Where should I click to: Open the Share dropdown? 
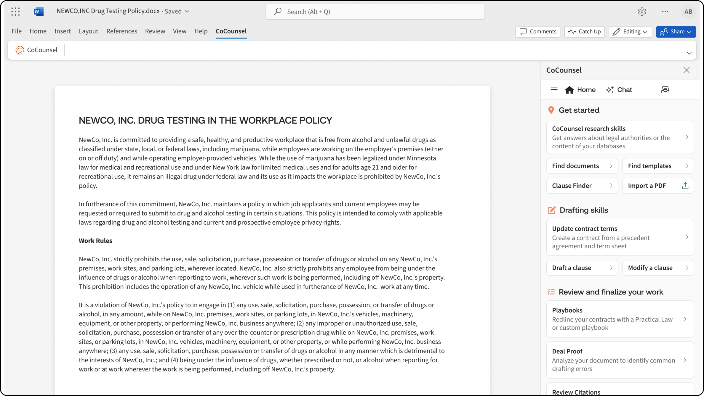click(676, 32)
